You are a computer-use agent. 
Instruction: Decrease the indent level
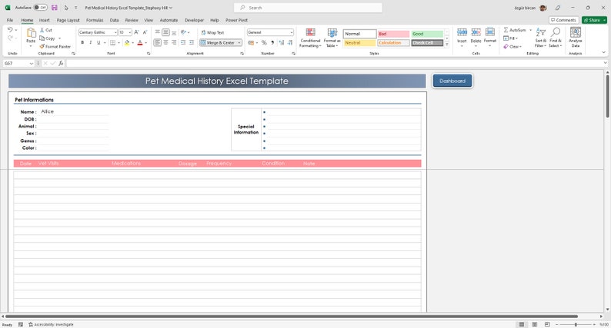coord(183,42)
